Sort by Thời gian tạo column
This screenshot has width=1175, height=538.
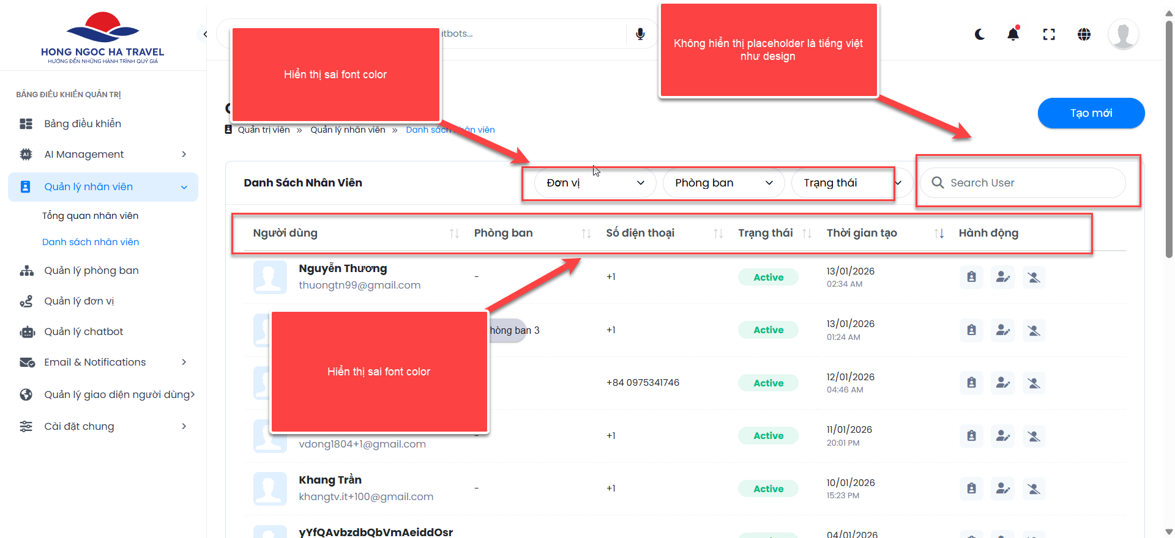coord(939,233)
